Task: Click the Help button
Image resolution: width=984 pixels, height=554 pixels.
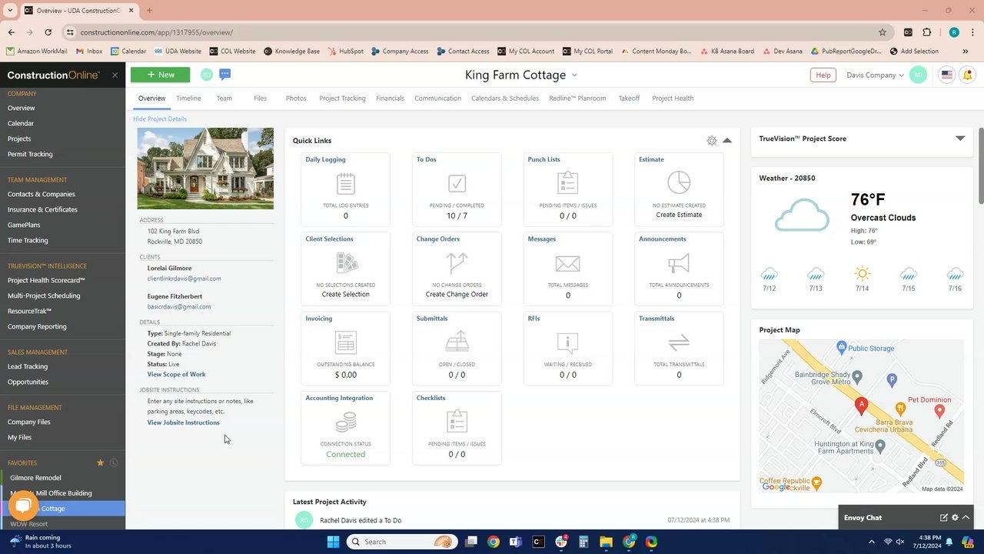Action: (823, 75)
